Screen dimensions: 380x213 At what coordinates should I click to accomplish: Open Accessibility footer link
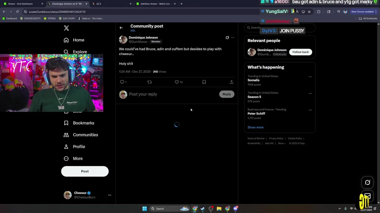point(254,143)
